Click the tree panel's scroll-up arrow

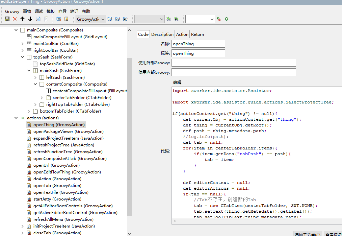(x=130, y=30)
